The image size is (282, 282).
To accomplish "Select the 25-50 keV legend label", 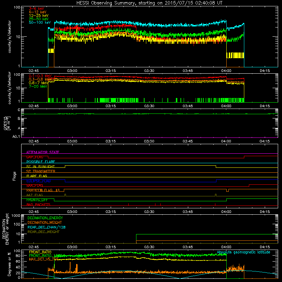I will pyautogui.click(x=38, y=19).
